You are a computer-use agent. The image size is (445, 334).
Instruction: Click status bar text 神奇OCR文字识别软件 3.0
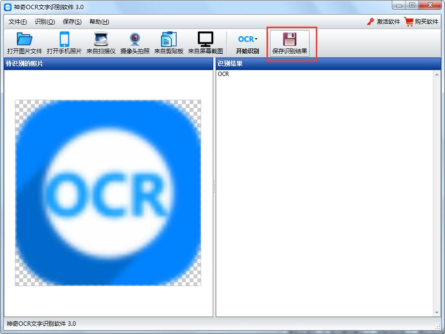tap(41, 323)
